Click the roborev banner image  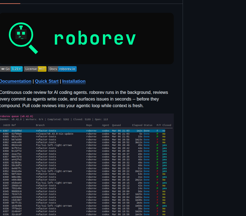(87, 38)
